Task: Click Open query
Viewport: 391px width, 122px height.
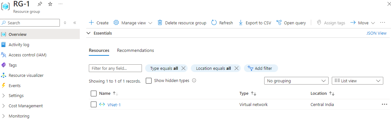Action: [x=291, y=23]
